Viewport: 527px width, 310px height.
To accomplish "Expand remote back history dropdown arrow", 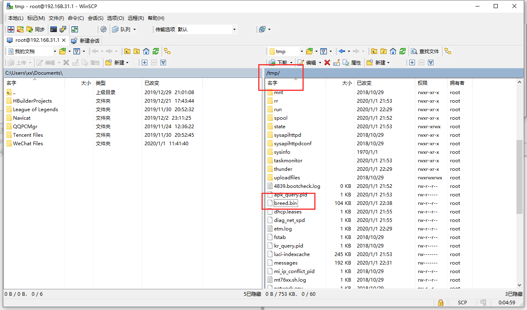I will coord(349,51).
